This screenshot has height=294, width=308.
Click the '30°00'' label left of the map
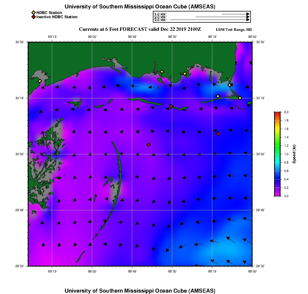[x=20, y=154]
